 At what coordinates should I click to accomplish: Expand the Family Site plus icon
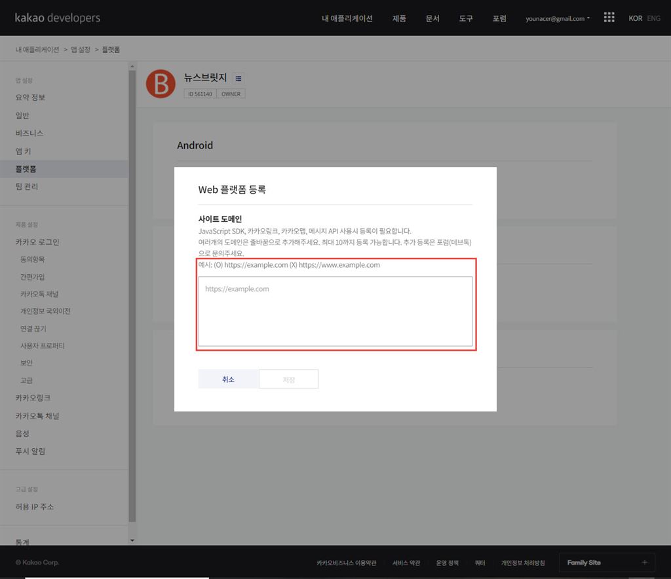tap(645, 563)
